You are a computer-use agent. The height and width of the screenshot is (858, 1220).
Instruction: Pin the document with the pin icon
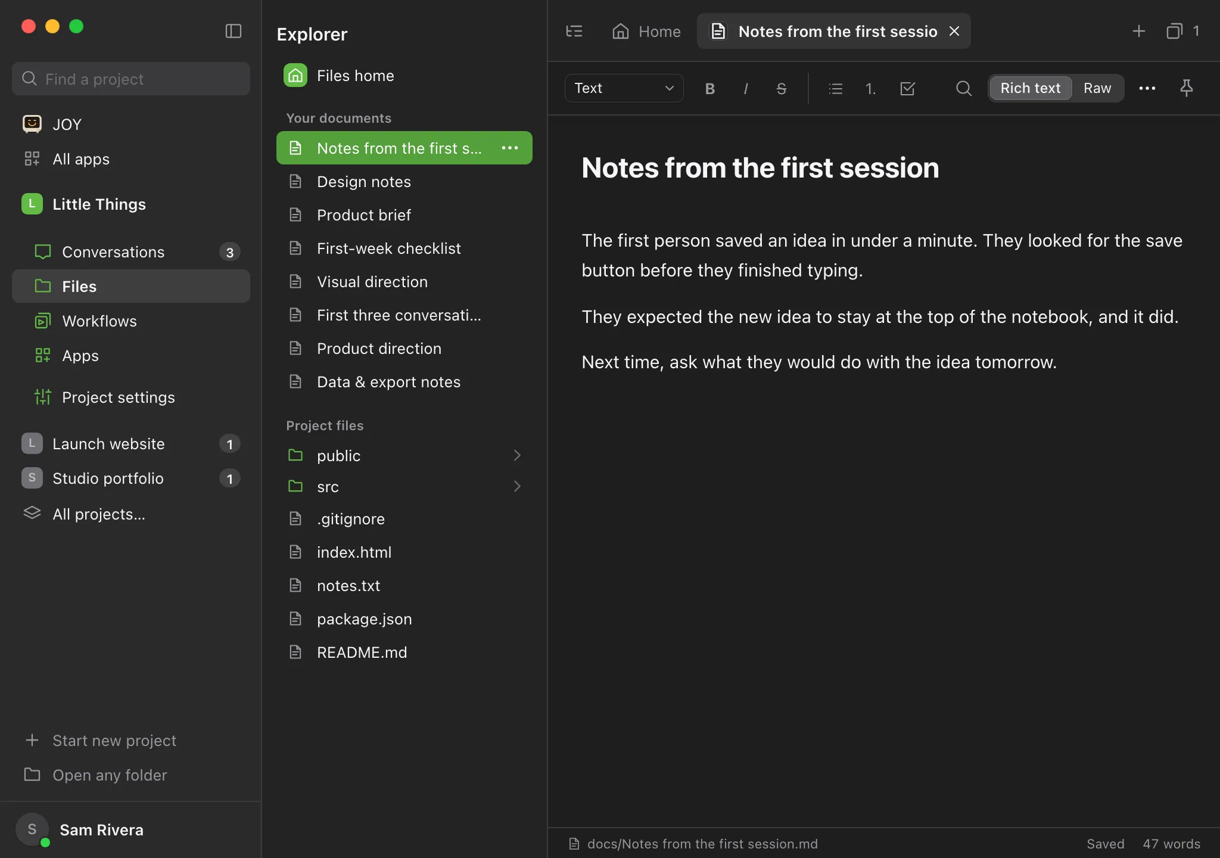click(1186, 89)
